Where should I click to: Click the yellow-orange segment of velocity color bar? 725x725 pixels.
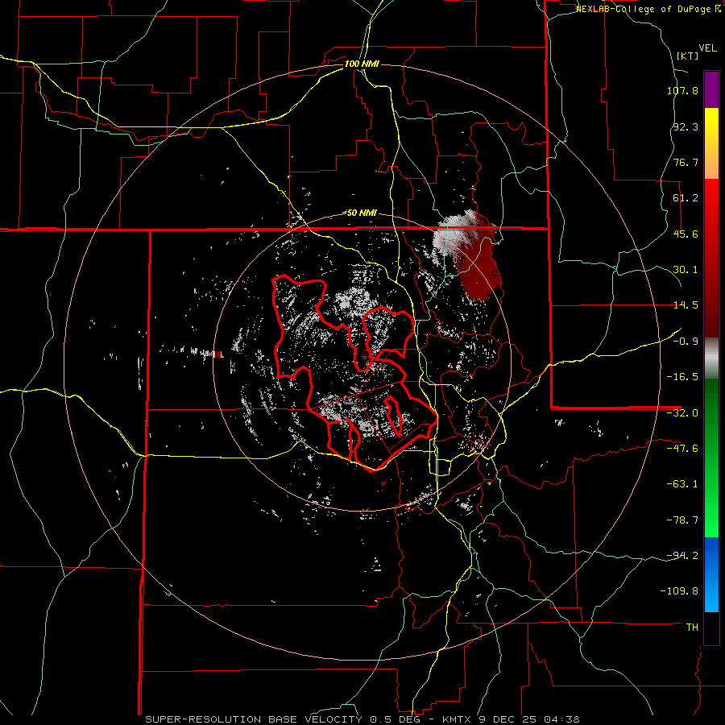[x=711, y=143]
